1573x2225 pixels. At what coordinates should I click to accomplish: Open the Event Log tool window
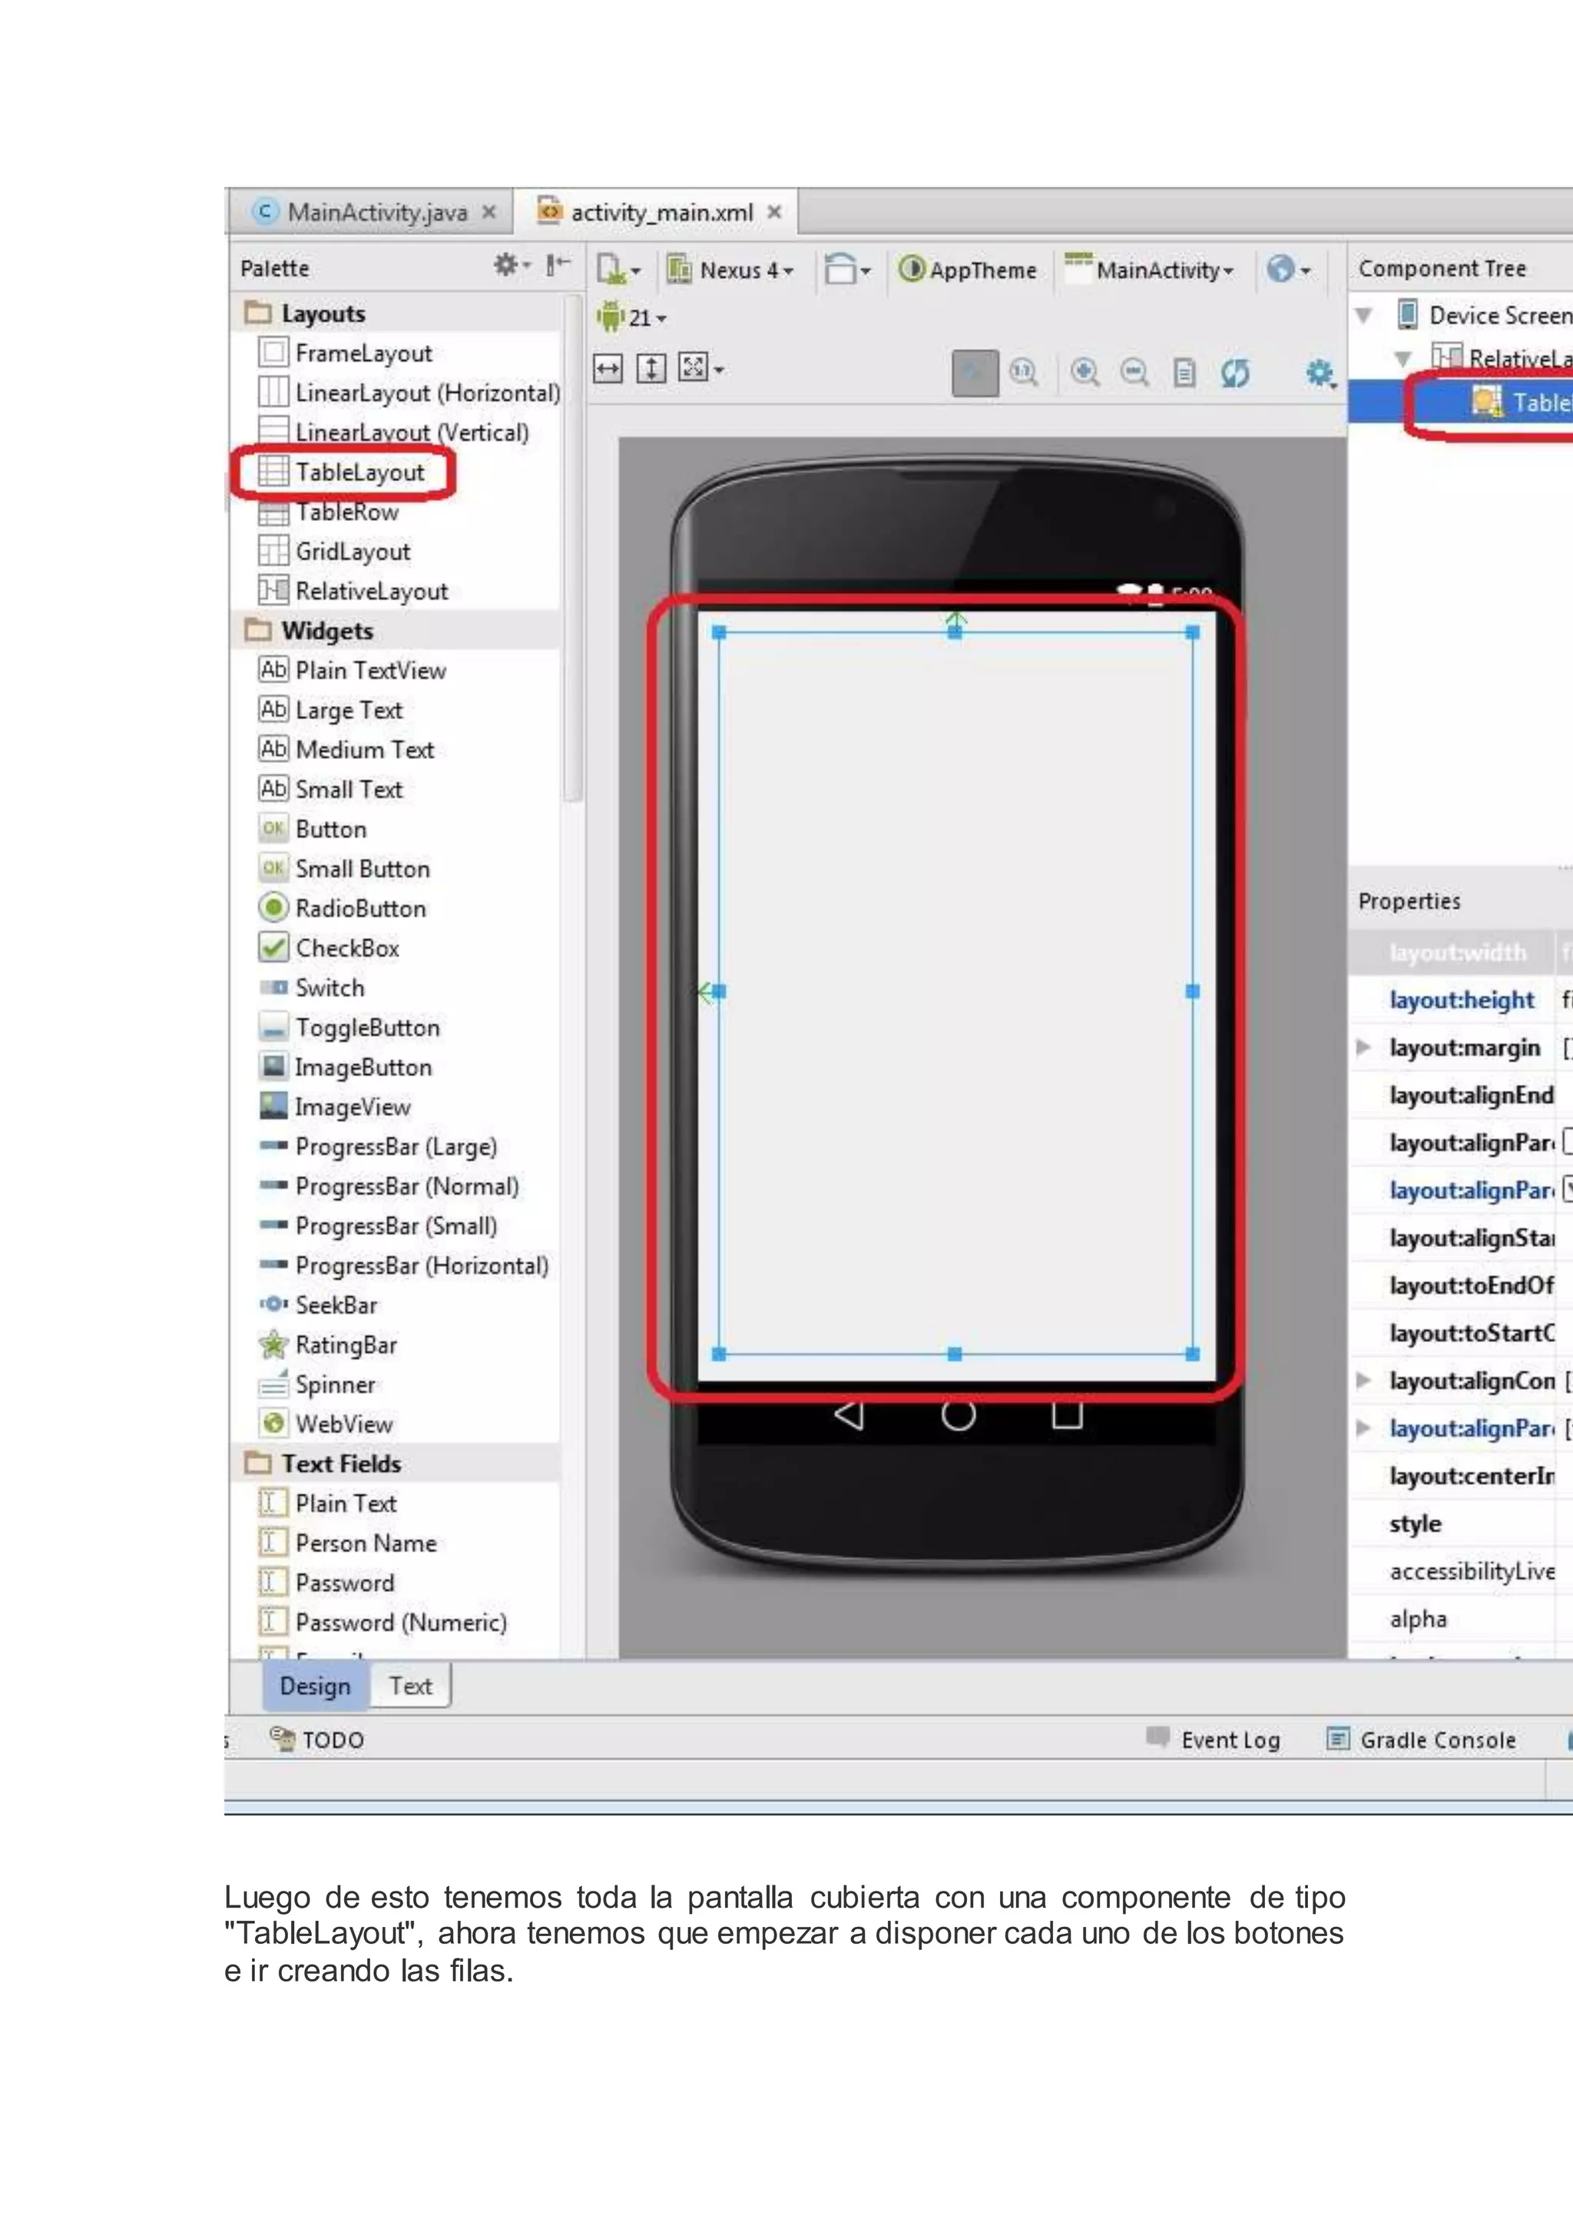[x=1214, y=1740]
